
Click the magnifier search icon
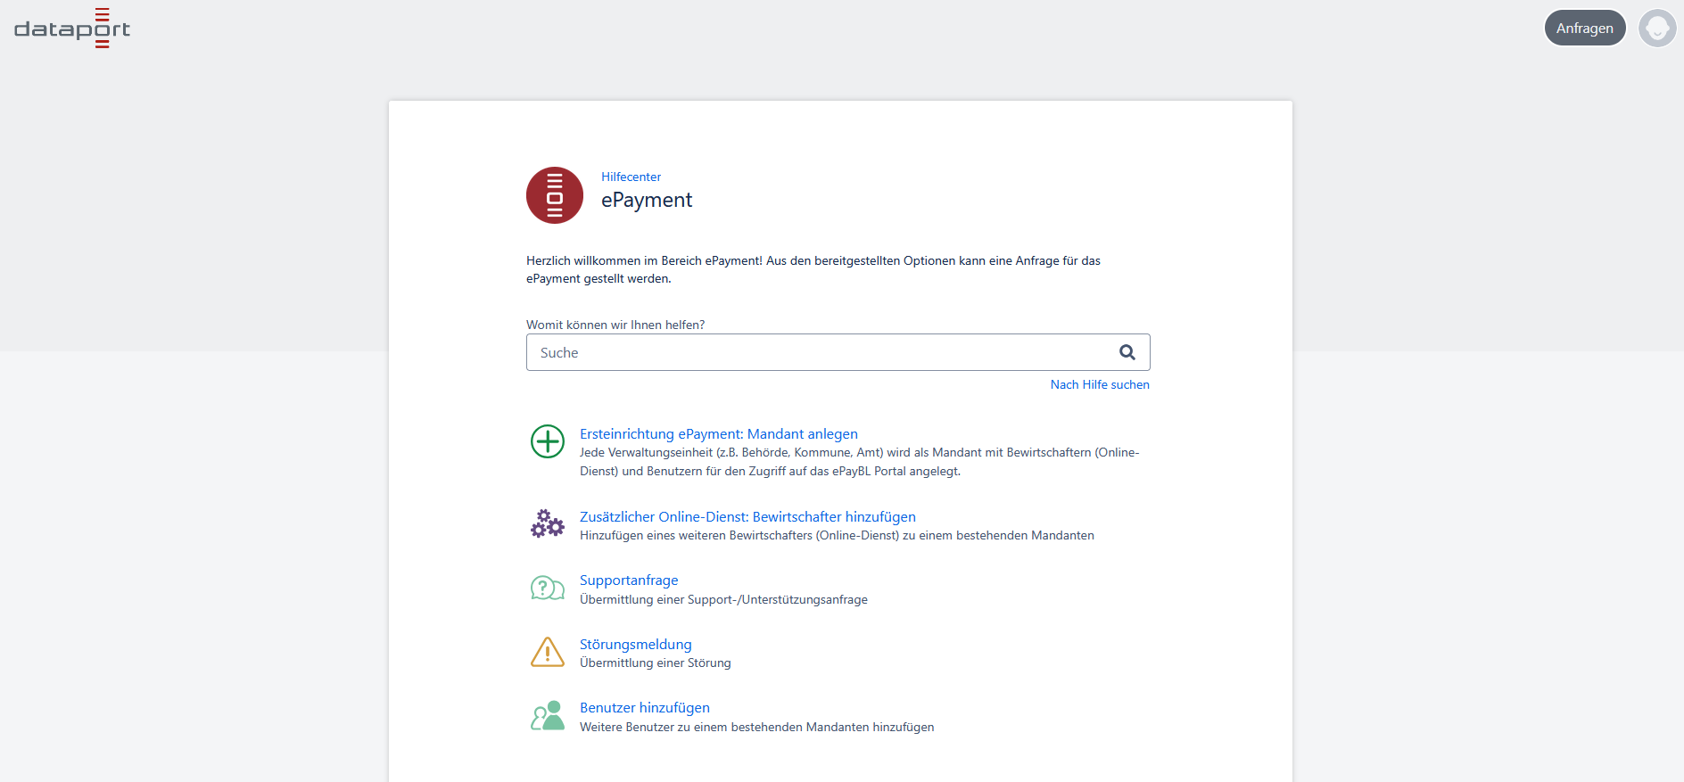(1127, 352)
